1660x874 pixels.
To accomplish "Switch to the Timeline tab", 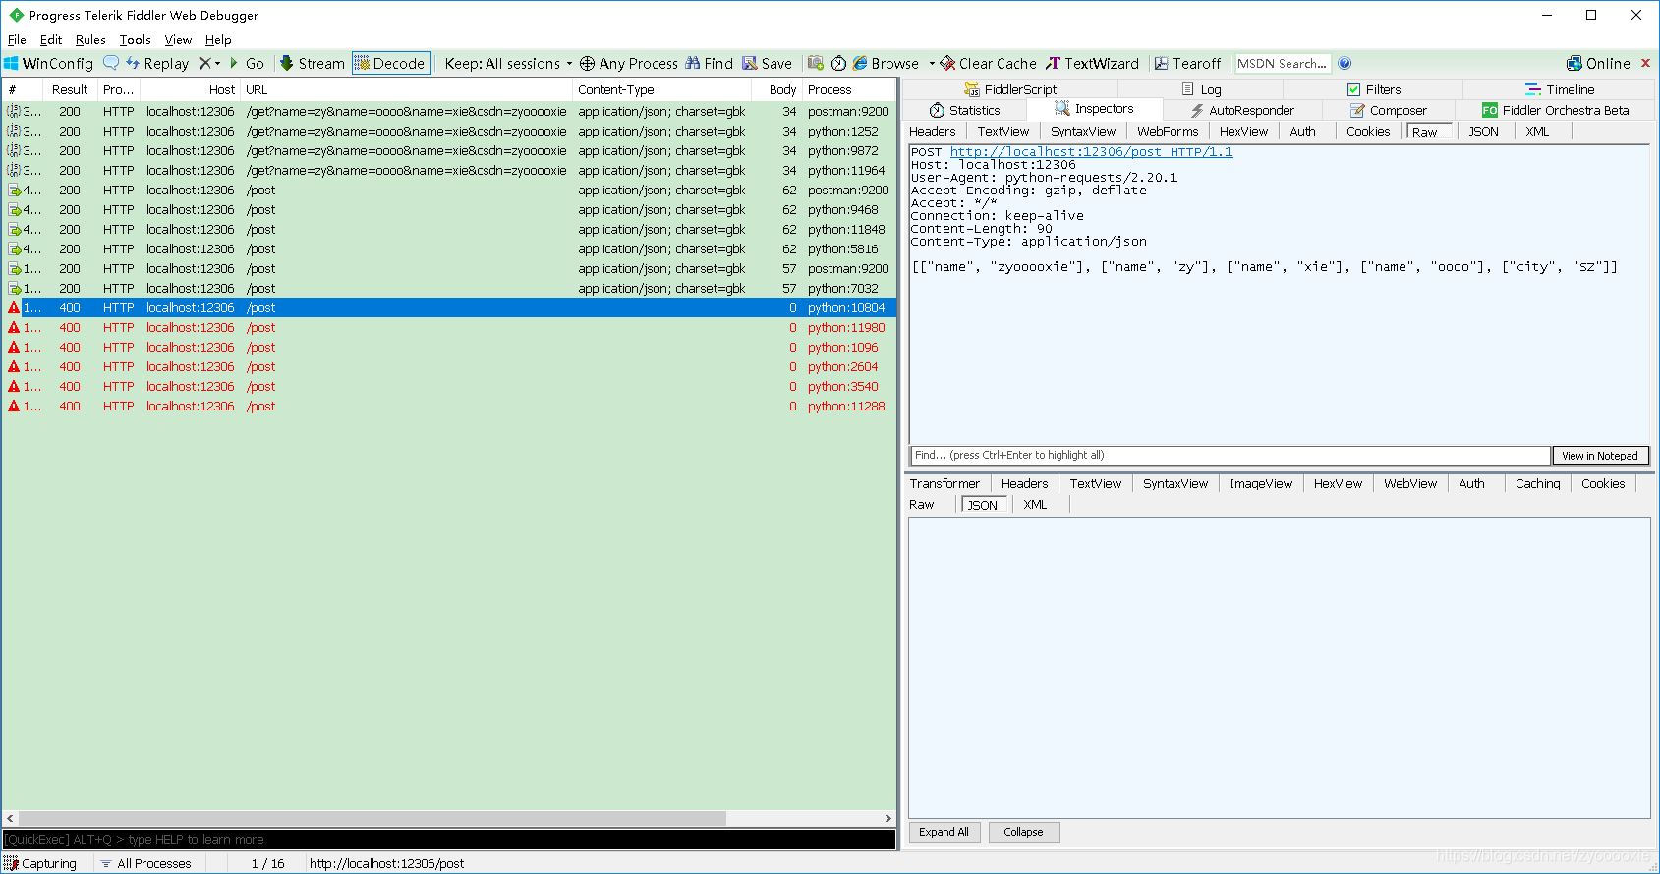I will (1559, 89).
